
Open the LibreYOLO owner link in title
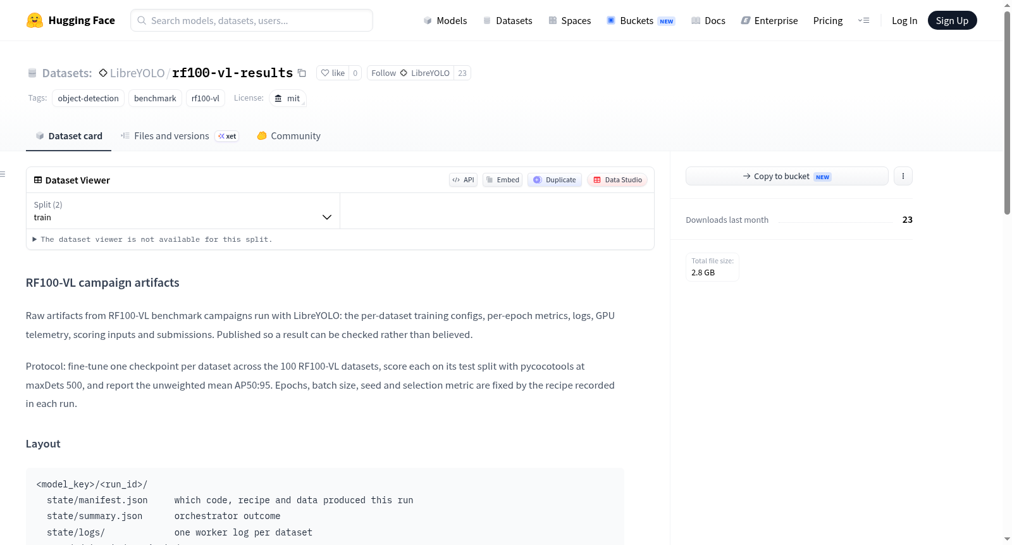point(137,73)
